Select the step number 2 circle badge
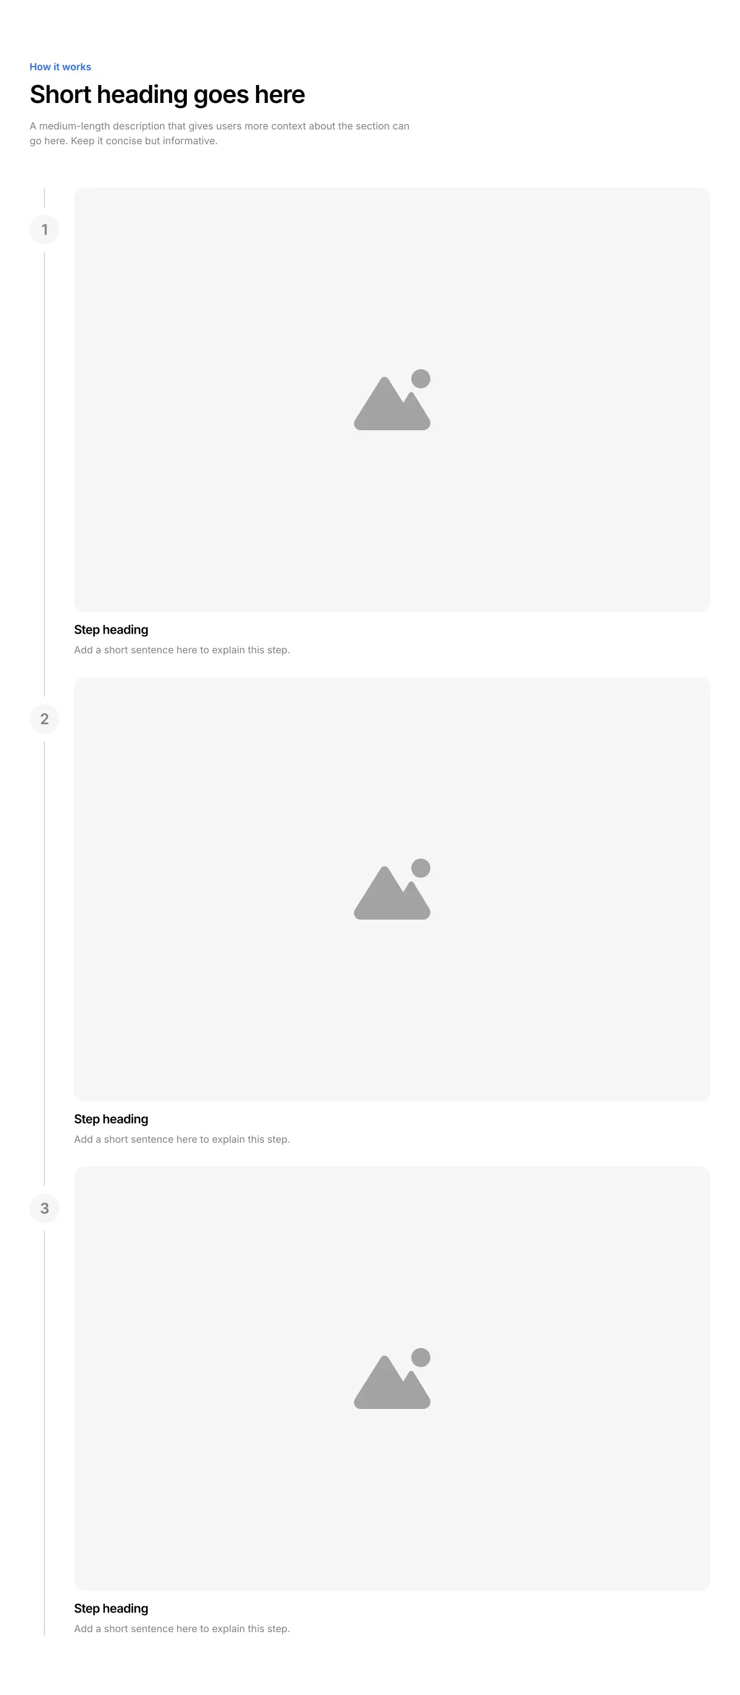The height and width of the screenshot is (1695, 740). (x=44, y=719)
